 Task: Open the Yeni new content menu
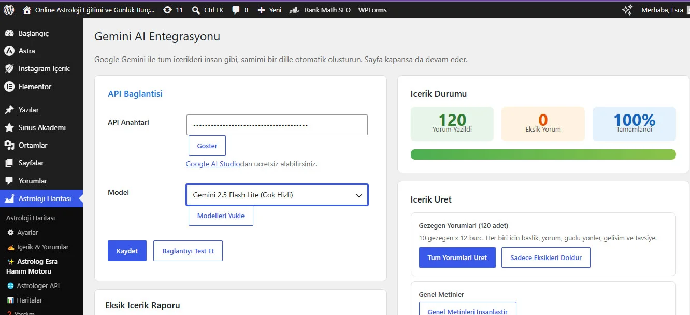click(269, 10)
